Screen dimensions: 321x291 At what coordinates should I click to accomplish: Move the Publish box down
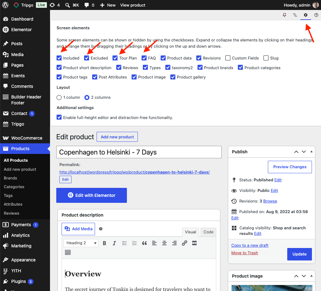click(304, 152)
